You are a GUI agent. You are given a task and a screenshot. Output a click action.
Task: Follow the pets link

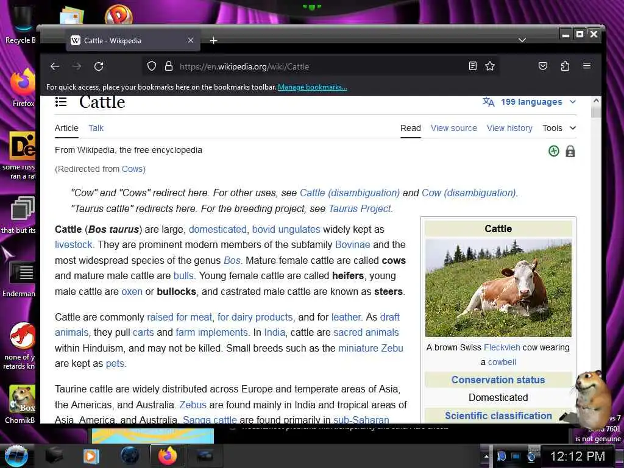115,364
